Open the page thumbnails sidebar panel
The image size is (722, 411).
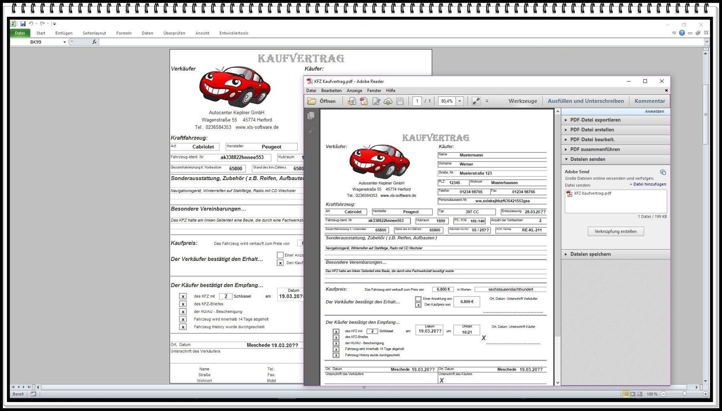(x=311, y=116)
